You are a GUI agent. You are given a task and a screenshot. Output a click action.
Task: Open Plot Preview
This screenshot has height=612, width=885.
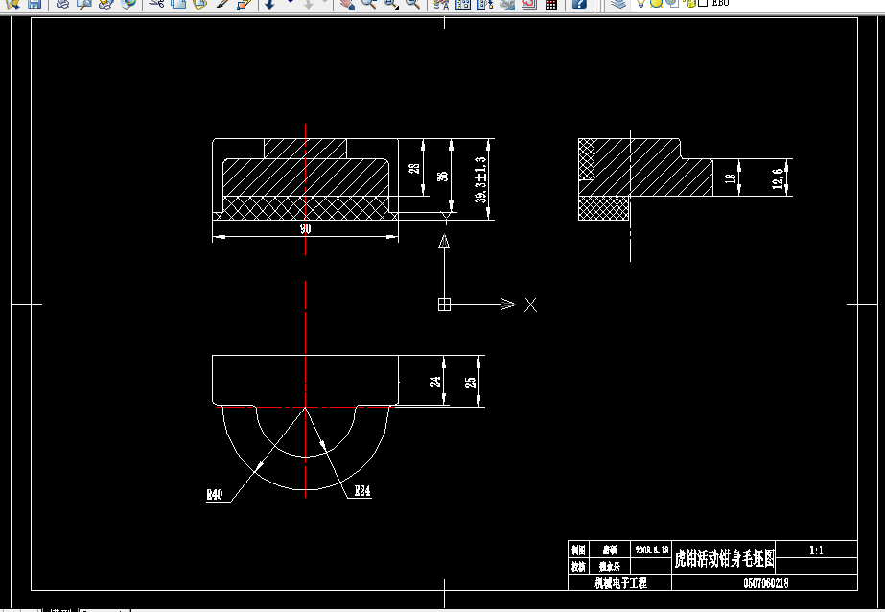(84, 4)
